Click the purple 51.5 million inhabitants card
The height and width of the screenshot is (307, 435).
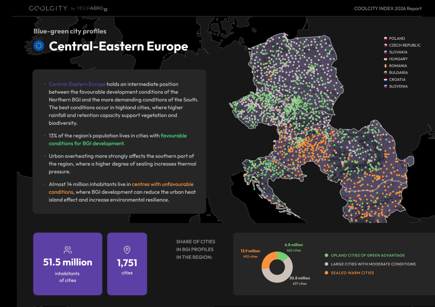[68, 264]
